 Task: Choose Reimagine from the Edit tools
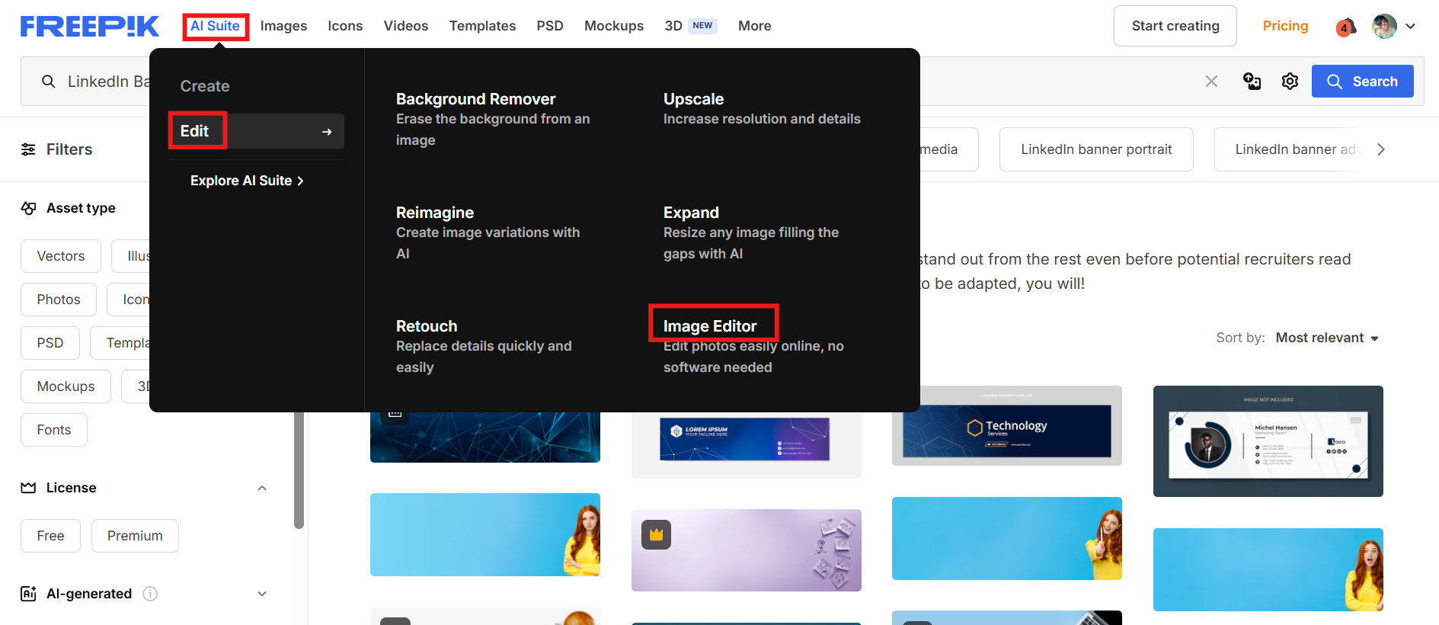435,213
